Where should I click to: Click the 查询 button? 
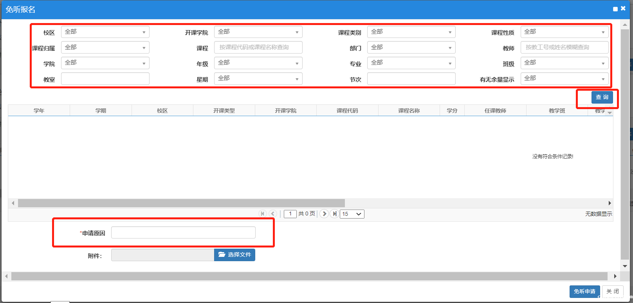pos(602,97)
